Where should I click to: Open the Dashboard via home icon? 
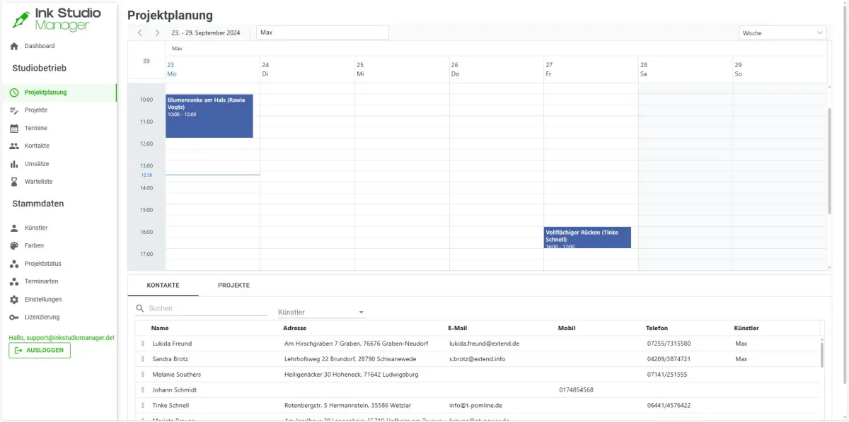(13, 45)
